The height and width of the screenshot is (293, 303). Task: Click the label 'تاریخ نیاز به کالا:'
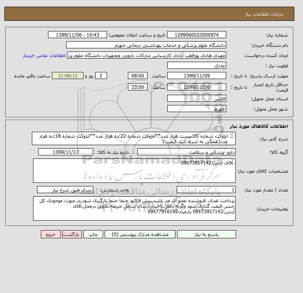[113, 152]
